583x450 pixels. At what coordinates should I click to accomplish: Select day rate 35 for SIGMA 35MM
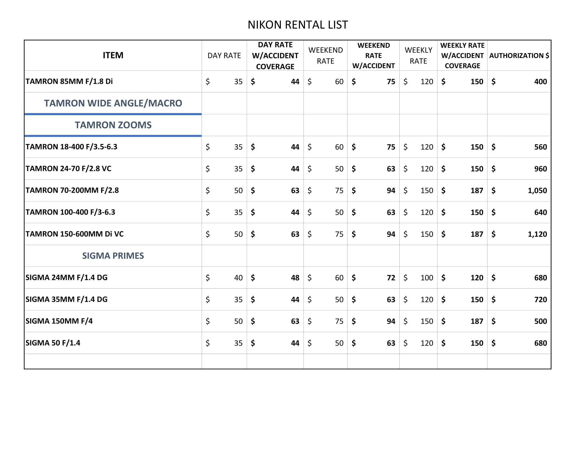pyautogui.click(x=238, y=300)
